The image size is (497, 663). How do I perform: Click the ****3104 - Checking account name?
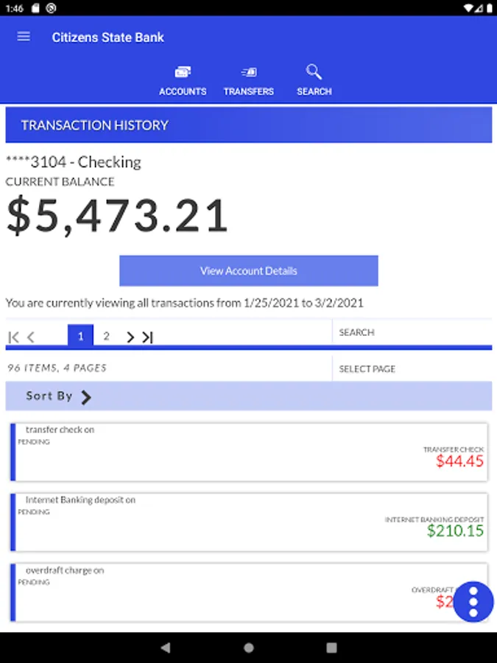(x=74, y=162)
